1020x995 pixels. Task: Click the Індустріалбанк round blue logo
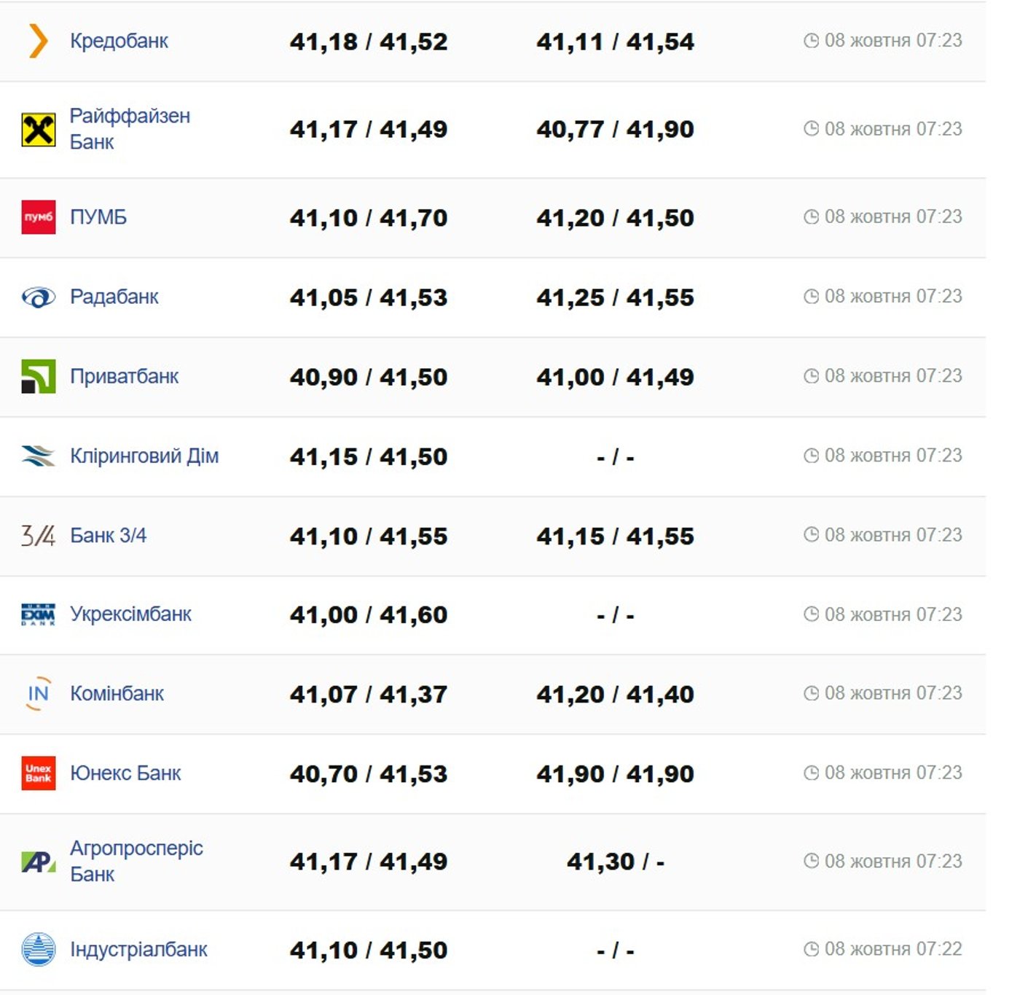[x=38, y=950]
